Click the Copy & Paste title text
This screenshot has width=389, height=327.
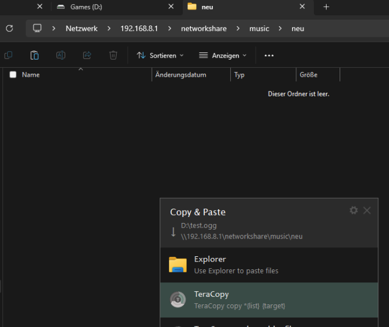tap(197, 212)
